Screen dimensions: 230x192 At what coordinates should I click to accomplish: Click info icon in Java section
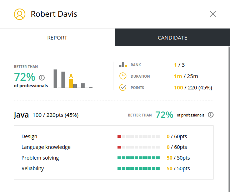pyautogui.click(x=211, y=115)
